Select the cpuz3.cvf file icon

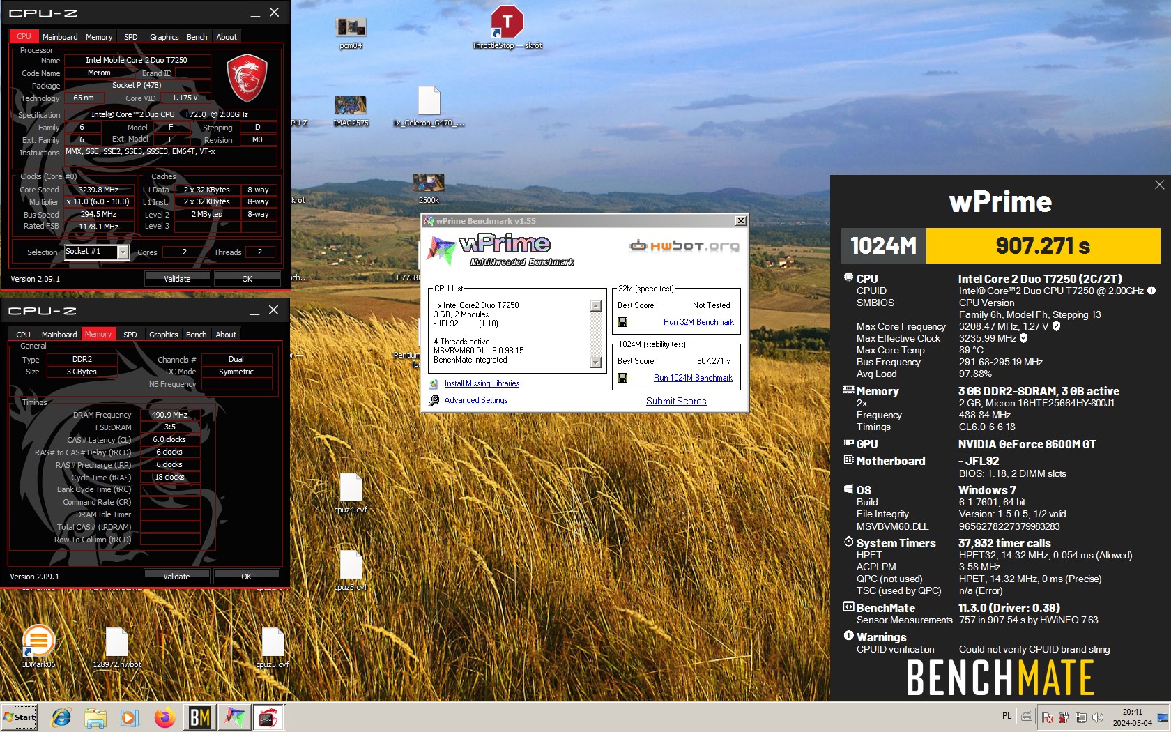click(273, 648)
